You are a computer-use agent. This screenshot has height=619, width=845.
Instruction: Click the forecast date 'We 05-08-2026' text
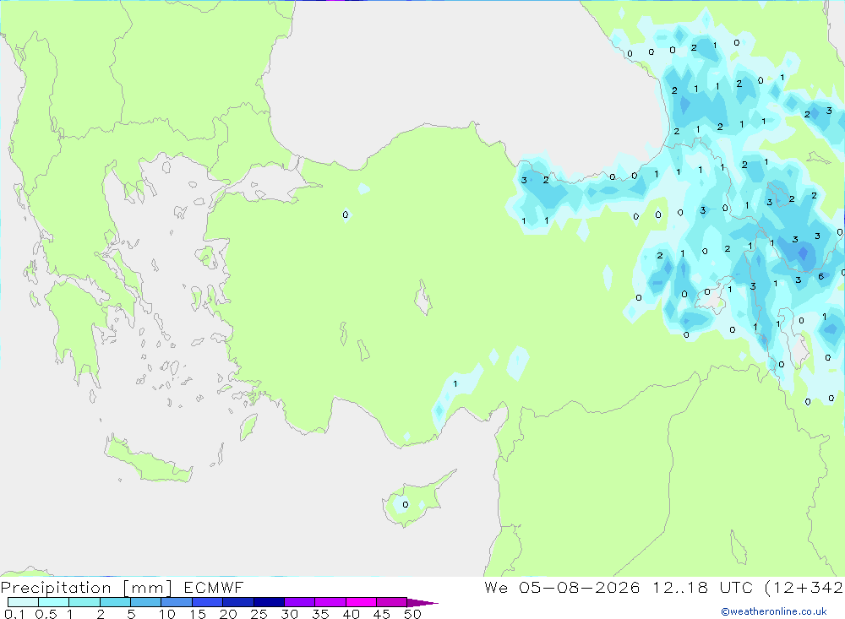(x=562, y=588)
